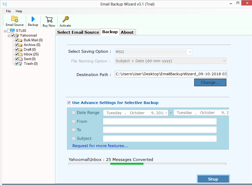
Task: Open the Select Saving Option dropdown
Action: (x=190, y=52)
